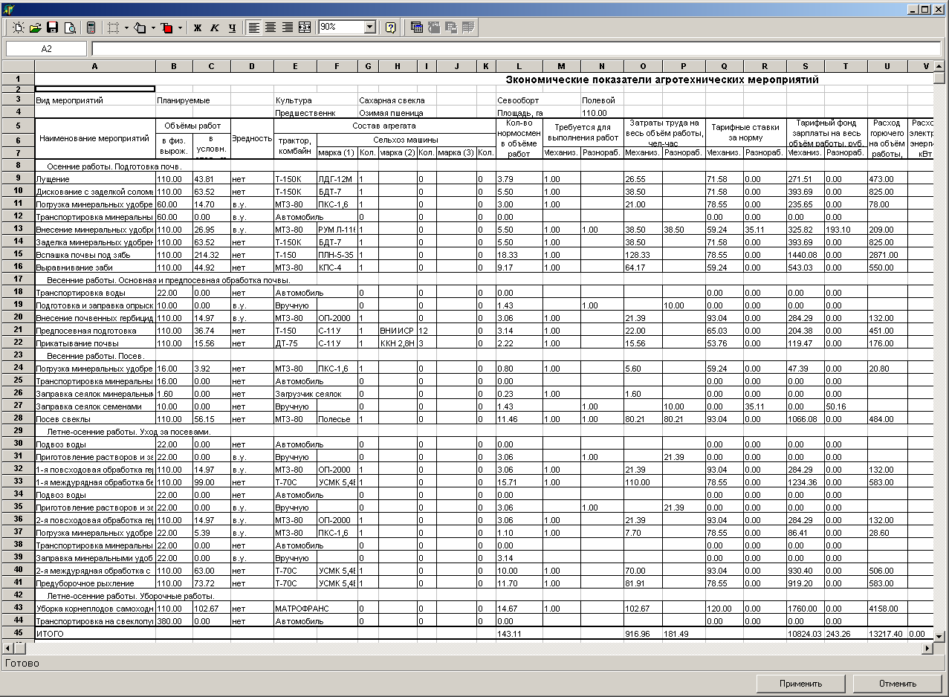The image size is (949, 697).
Task: Save the spreadsheet with the floppy icon
Action: (53, 27)
